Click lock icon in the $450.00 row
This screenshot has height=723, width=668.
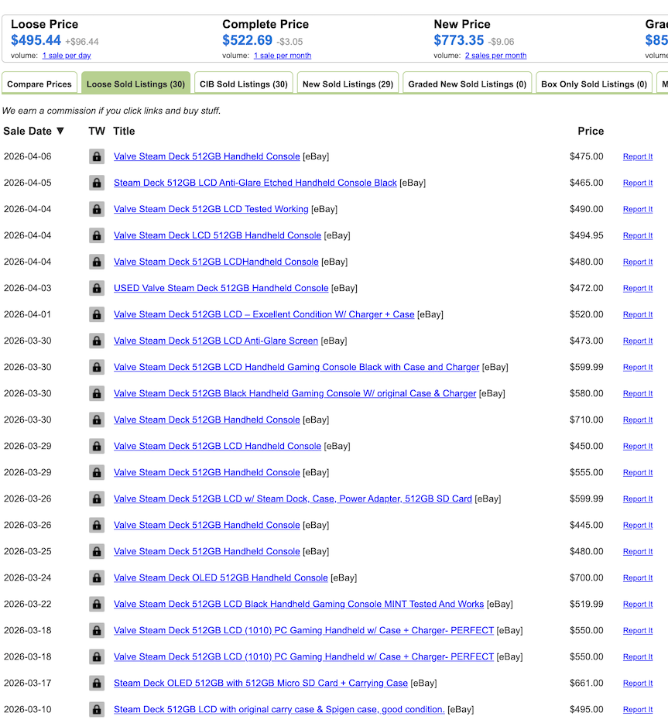tap(96, 446)
